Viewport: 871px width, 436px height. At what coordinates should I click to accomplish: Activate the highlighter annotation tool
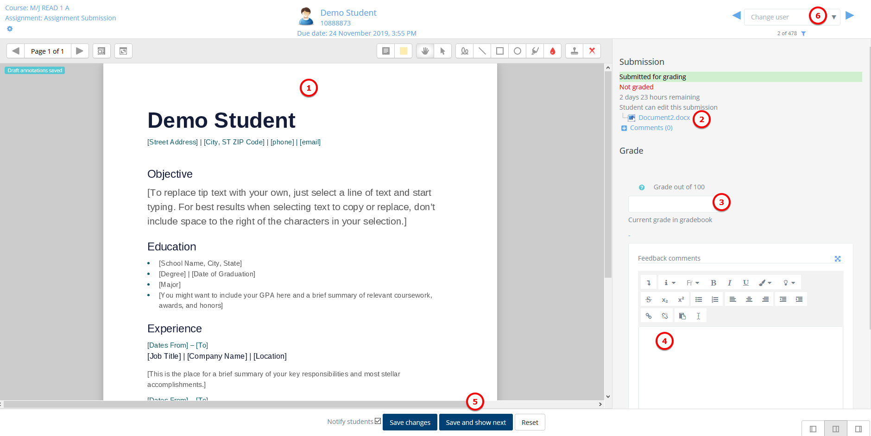tap(535, 51)
